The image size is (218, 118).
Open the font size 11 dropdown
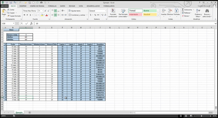pyautogui.click(x=43, y=11)
